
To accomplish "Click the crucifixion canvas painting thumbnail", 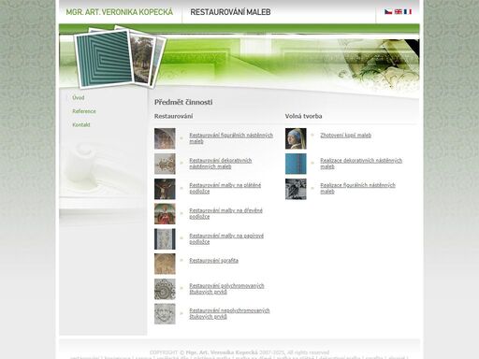I will [165, 189].
